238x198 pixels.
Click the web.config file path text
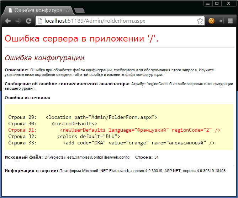pyautogui.click(x=87, y=157)
